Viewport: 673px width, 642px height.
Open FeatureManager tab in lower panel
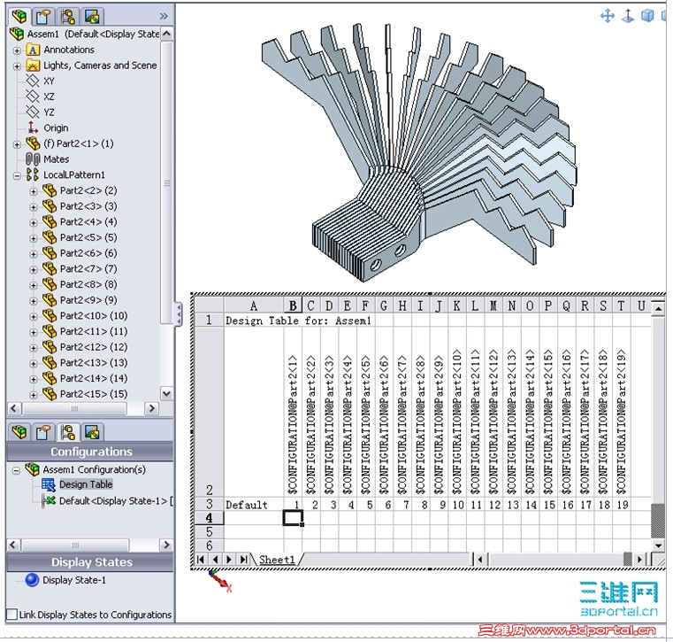(x=19, y=432)
